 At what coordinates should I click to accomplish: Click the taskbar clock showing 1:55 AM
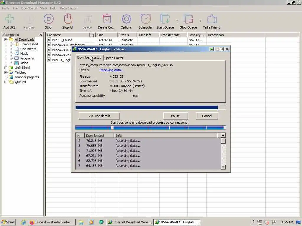tap(287, 222)
